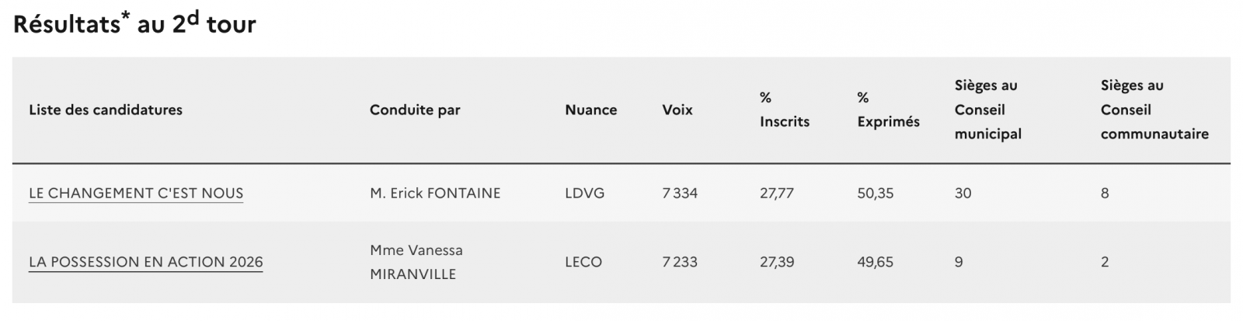Click the 50,35 percent expressed value
The image size is (1243, 321).
point(876,194)
